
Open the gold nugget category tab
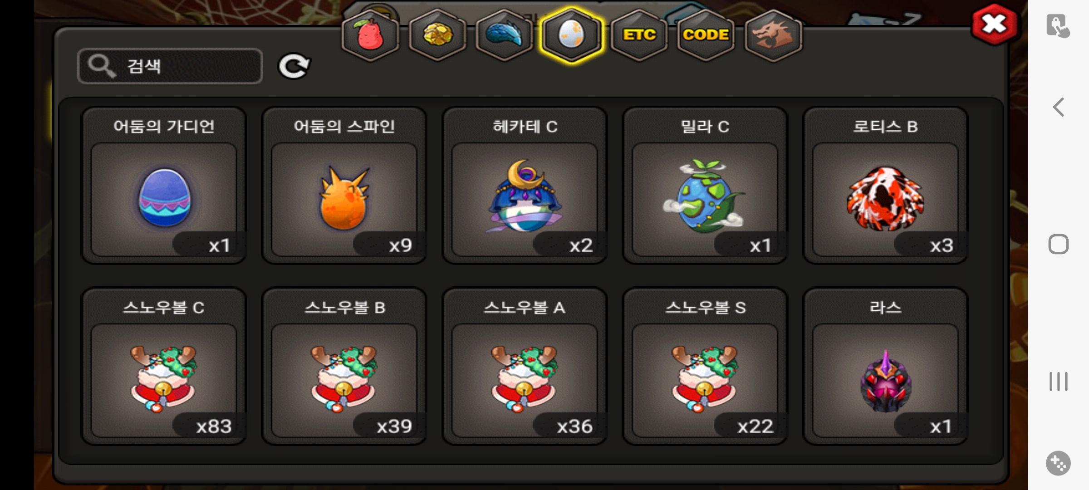(x=437, y=35)
